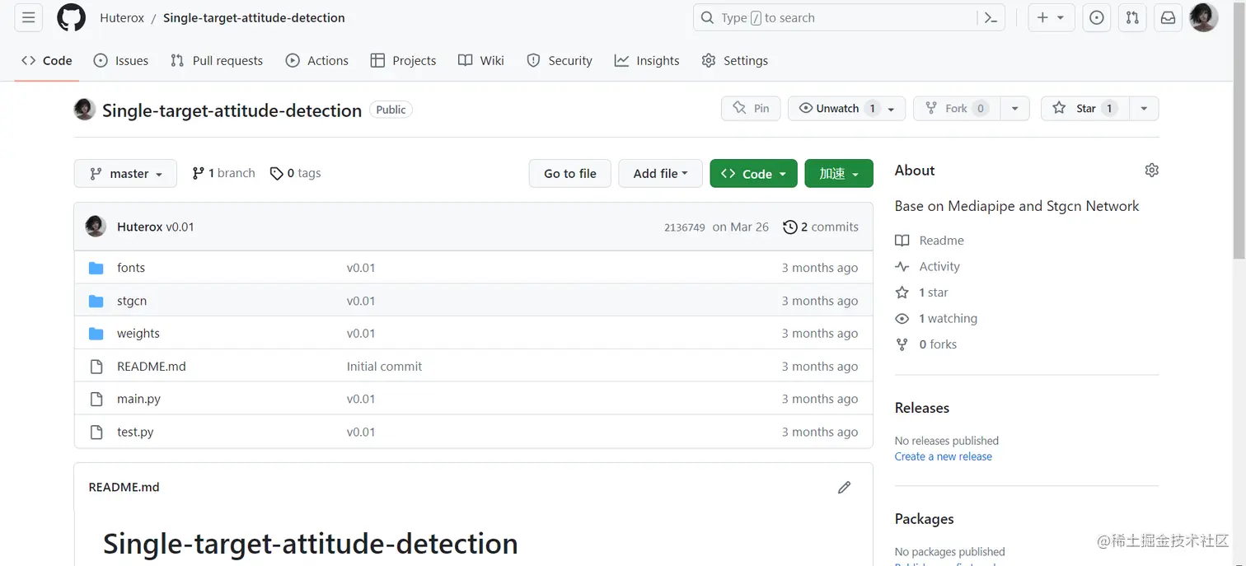View the 2 commits history
This screenshot has height=566, width=1246.
click(821, 227)
